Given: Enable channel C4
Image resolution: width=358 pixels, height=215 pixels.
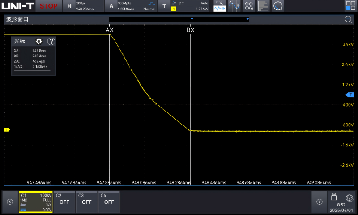Looking at the screenshot, I should point(109,202).
